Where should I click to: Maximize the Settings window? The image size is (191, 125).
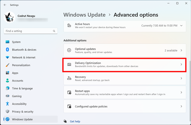(x=177, y=3)
